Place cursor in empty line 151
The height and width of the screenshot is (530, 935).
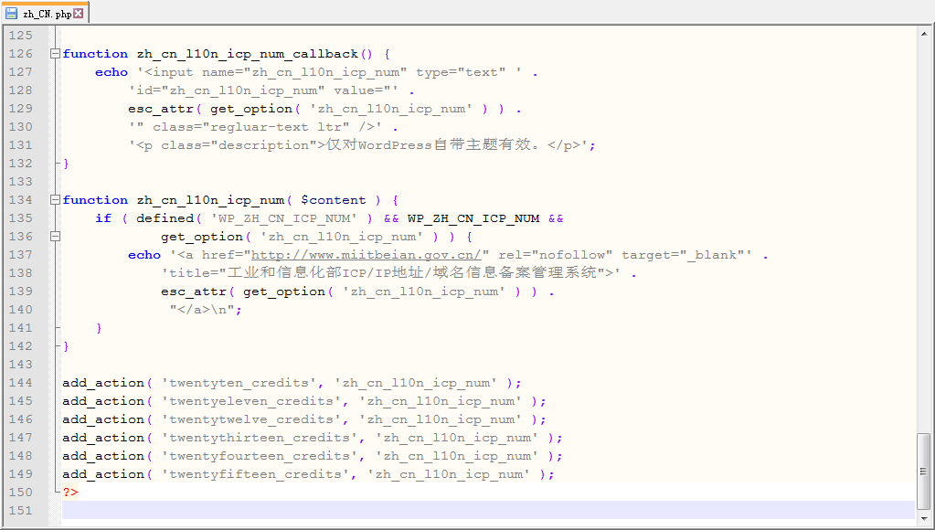[488, 510]
